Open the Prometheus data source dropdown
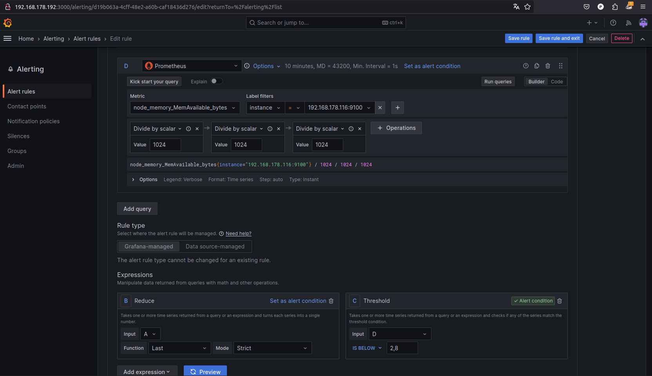The width and height of the screenshot is (652, 376). click(191, 66)
